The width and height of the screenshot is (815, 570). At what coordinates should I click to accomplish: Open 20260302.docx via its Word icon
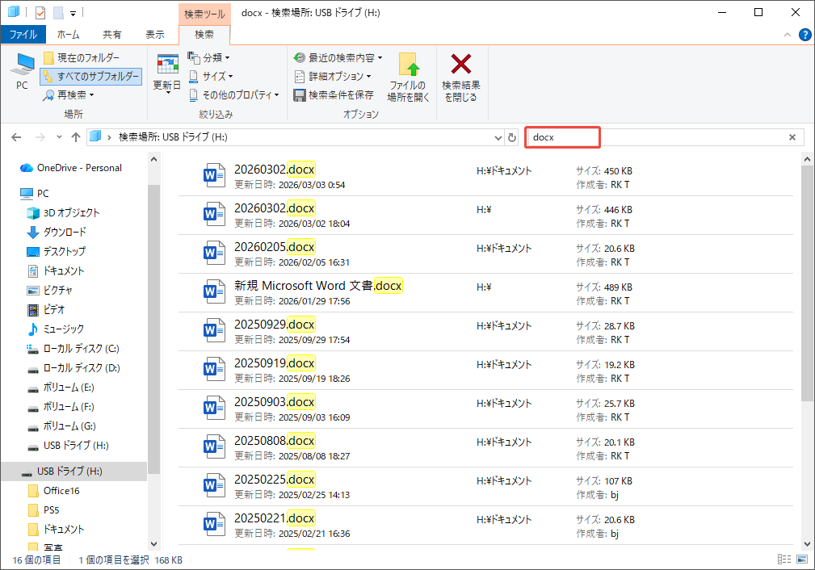(x=214, y=175)
